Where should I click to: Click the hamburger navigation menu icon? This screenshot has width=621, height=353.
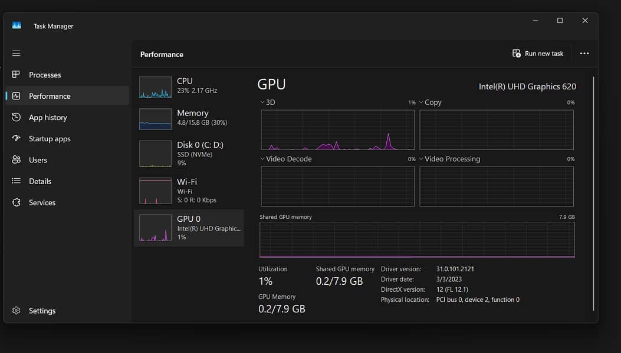pyautogui.click(x=17, y=54)
